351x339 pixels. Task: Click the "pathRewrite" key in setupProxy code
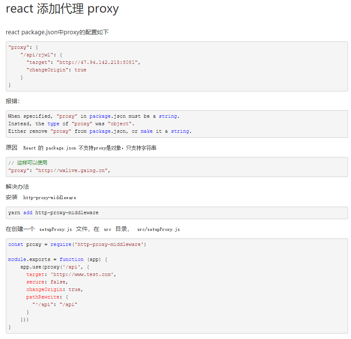[43, 297]
